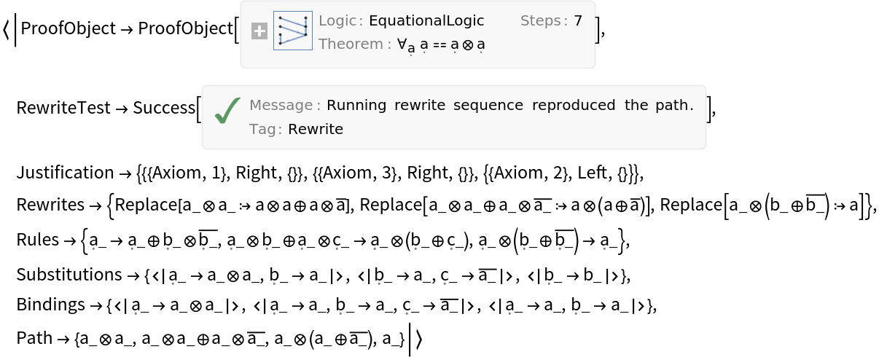Click the variable a left of the equals sign
The width and height of the screenshot is (879, 357).
point(424,44)
